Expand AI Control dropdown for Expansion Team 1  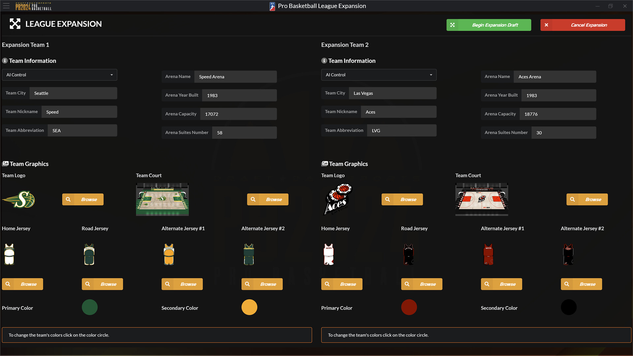60,75
